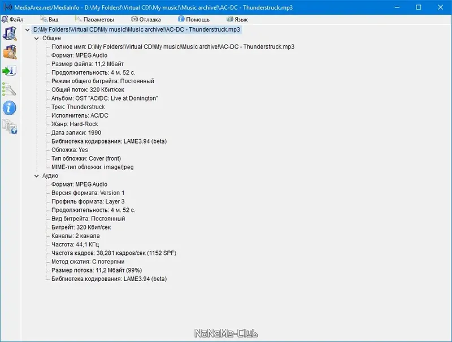452x342 pixels.
Task: Select Каналы: 2 канала row
Action: coord(76,236)
